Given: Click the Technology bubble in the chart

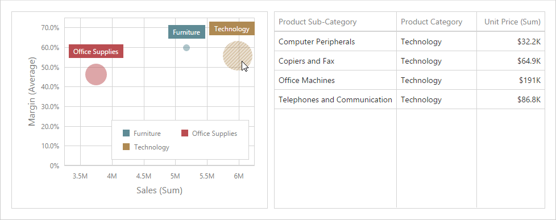Looking at the screenshot, I should (x=238, y=56).
